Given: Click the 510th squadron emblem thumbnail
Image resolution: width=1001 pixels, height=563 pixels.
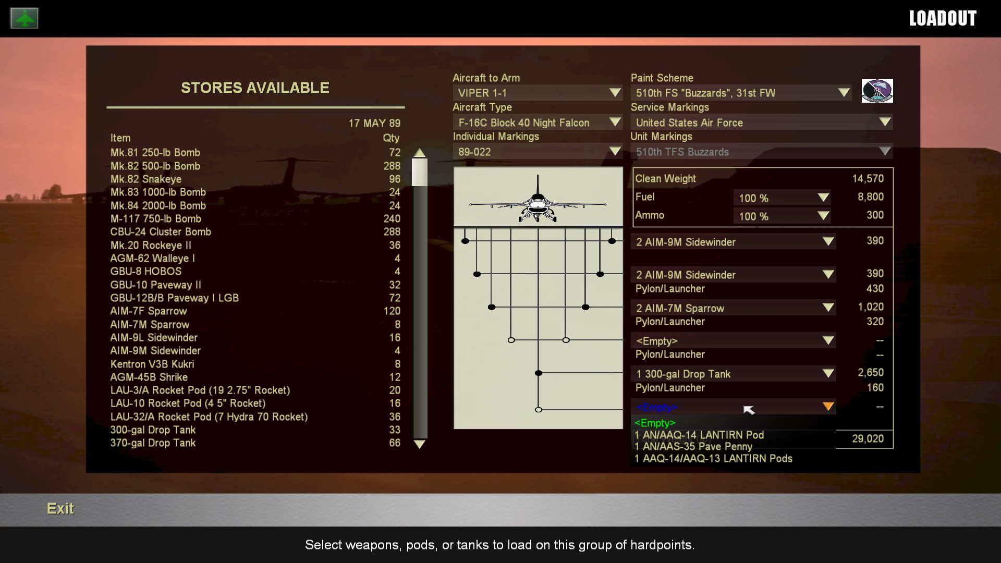Looking at the screenshot, I should tap(877, 91).
